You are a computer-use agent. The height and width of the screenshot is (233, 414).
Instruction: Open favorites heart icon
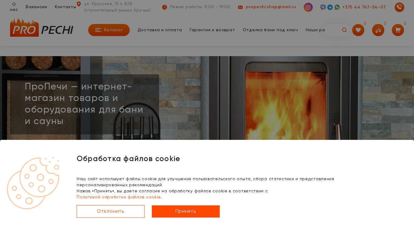[358, 30]
